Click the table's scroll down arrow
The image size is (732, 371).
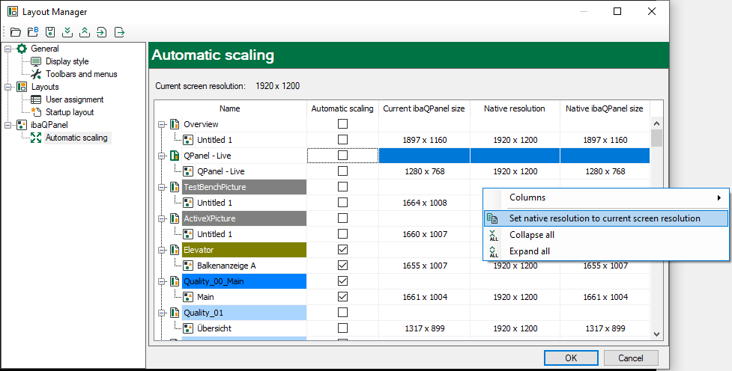click(x=657, y=334)
